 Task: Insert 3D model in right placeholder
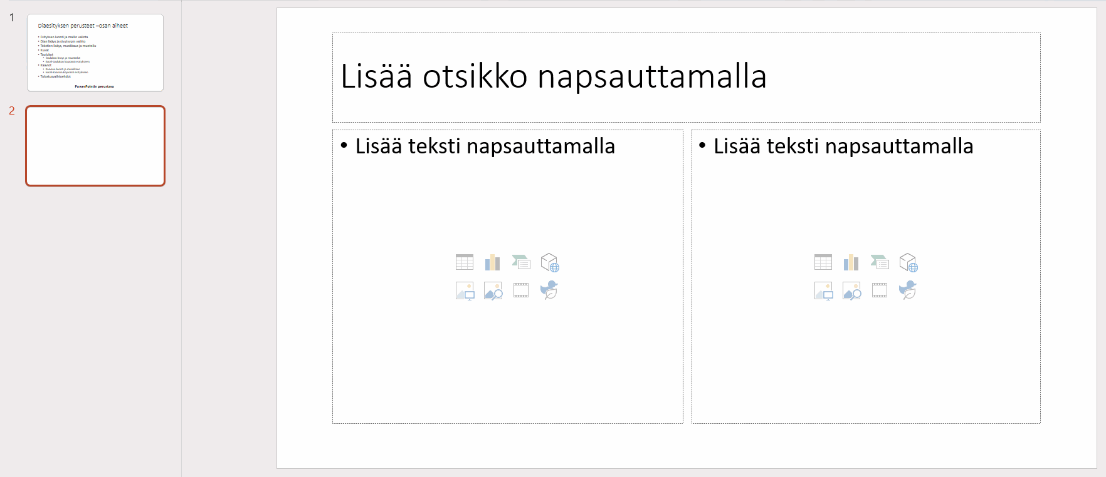coord(908,262)
